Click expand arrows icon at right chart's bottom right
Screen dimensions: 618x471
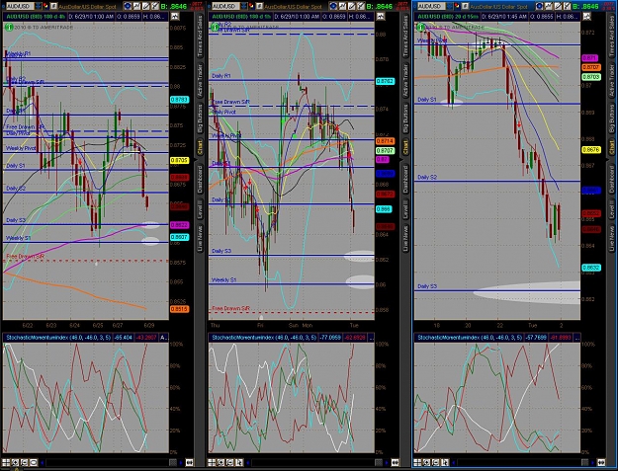pyautogui.click(x=601, y=462)
